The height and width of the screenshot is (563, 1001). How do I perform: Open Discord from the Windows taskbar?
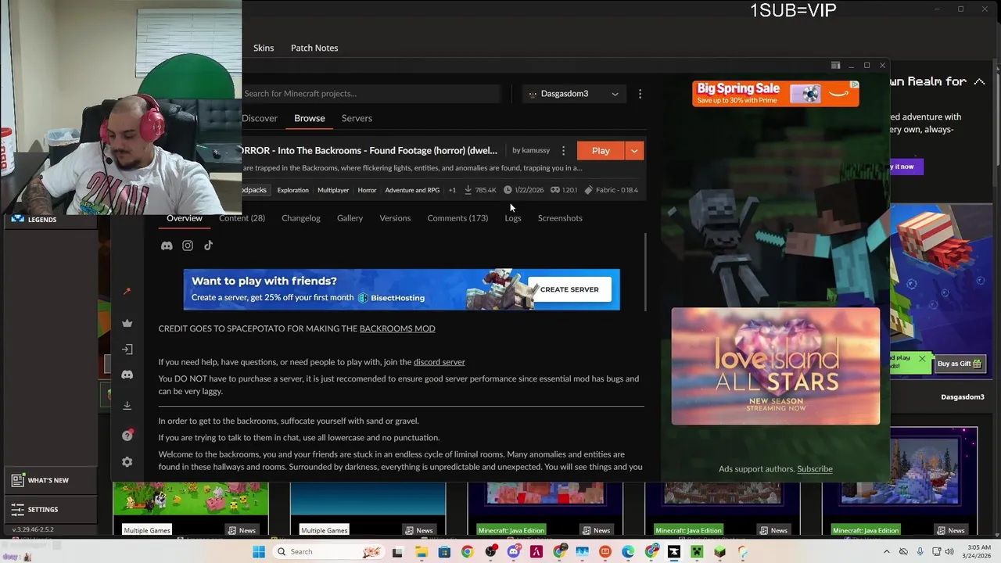point(514,552)
